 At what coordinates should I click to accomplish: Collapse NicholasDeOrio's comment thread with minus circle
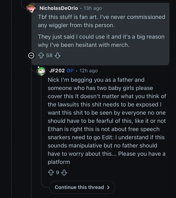[x=31, y=56]
